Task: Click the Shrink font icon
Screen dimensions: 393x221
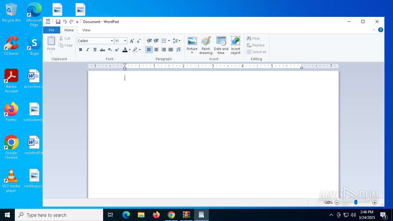Action: (x=138, y=41)
